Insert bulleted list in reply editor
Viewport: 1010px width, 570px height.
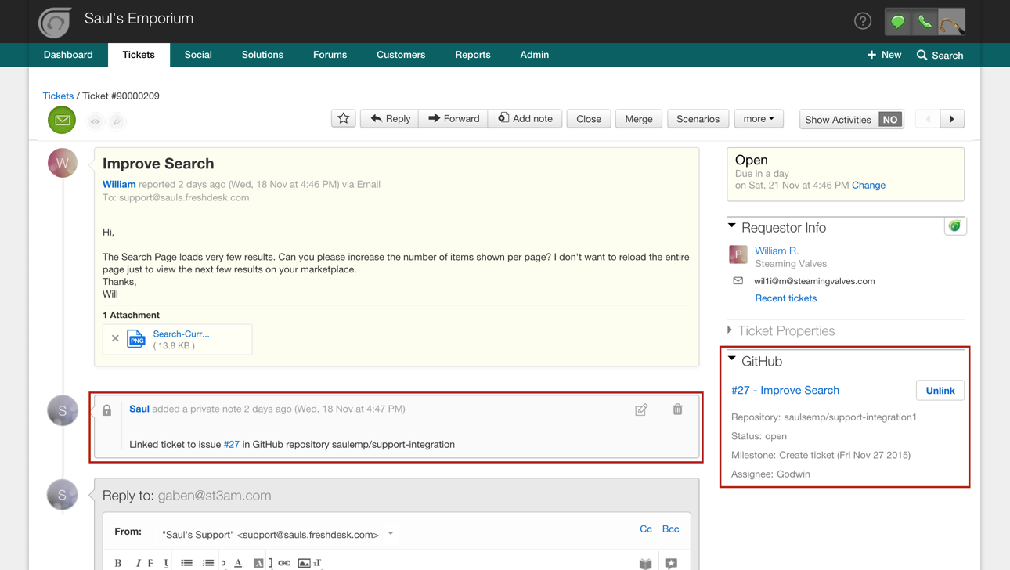(x=186, y=563)
